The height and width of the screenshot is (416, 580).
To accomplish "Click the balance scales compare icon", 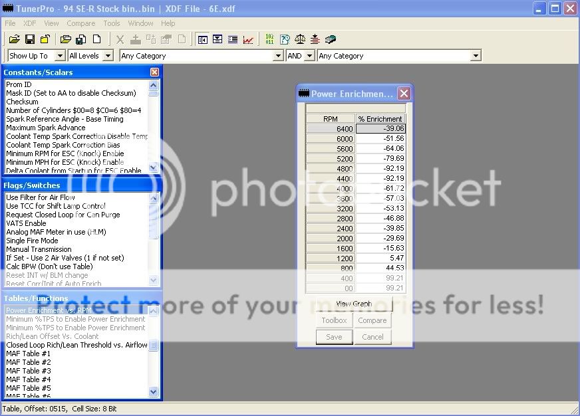I will tap(300, 40).
